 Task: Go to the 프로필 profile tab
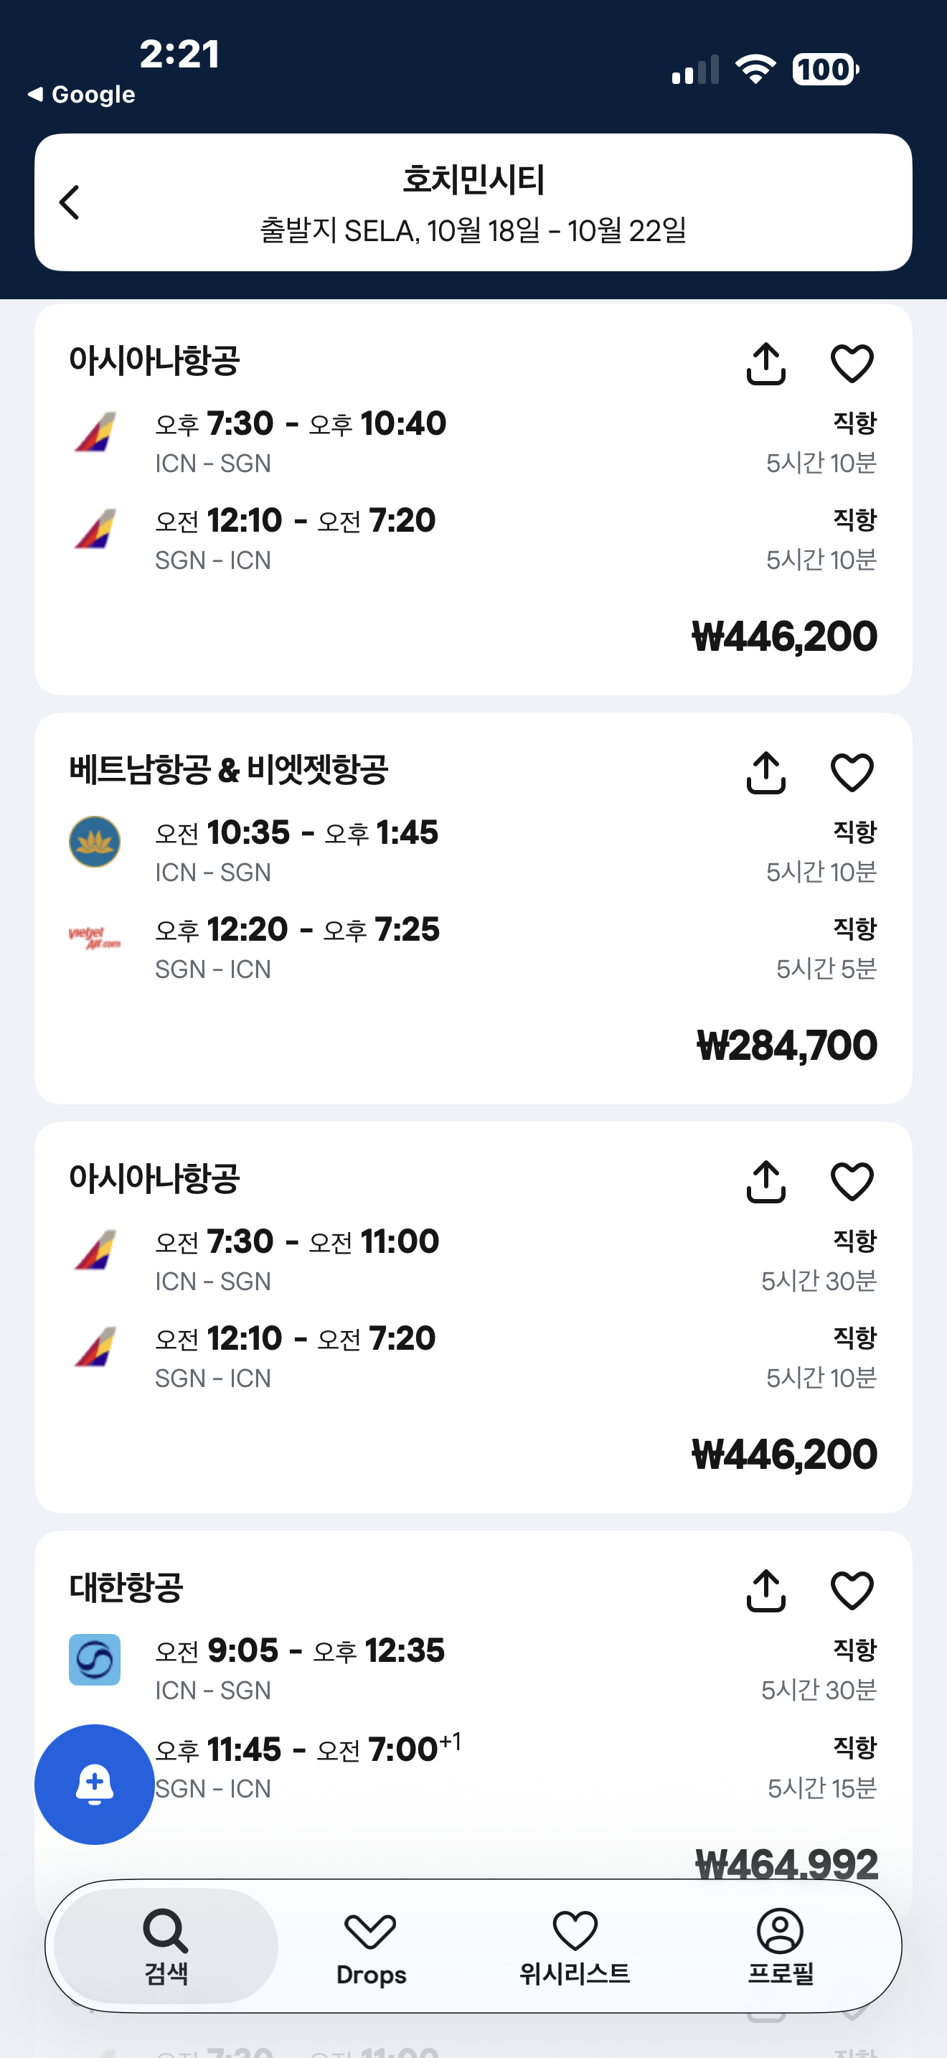[780, 1946]
